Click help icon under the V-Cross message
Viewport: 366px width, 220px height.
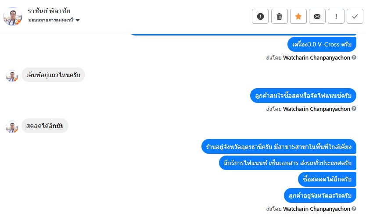pos(354,57)
